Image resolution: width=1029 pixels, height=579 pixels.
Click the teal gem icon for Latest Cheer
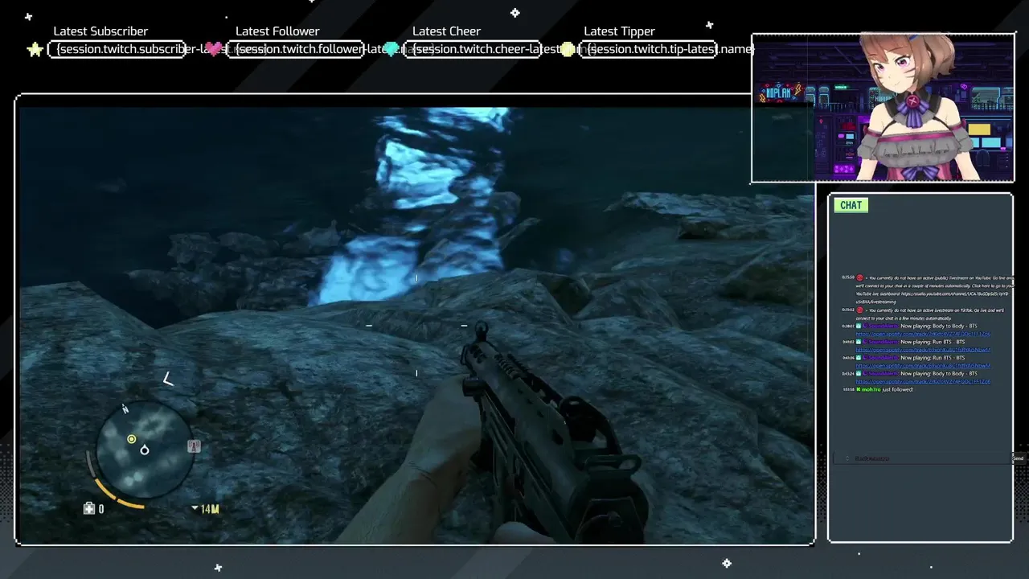(x=392, y=50)
